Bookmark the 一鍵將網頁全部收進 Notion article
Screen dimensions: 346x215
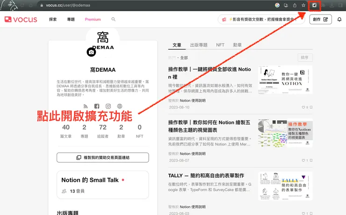[x=311, y=107]
